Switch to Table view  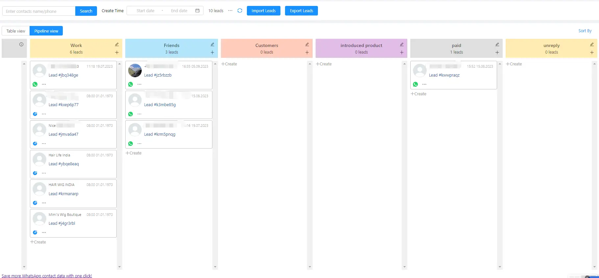pos(16,31)
